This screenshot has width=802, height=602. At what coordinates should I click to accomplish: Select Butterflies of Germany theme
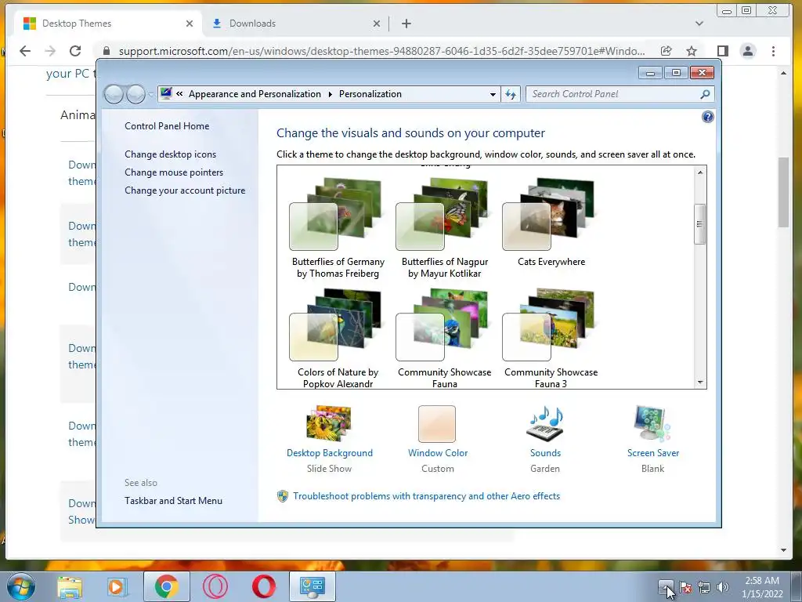click(338, 227)
